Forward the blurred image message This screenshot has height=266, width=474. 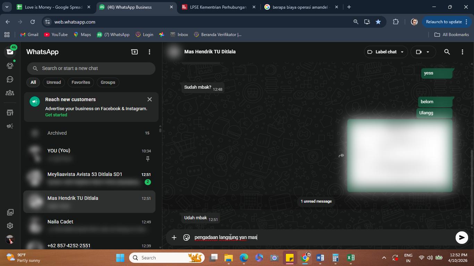[x=341, y=156]
